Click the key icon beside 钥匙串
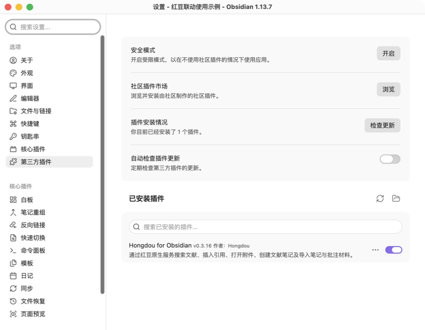Screen dimensions: 425x330 coord(13,137)
